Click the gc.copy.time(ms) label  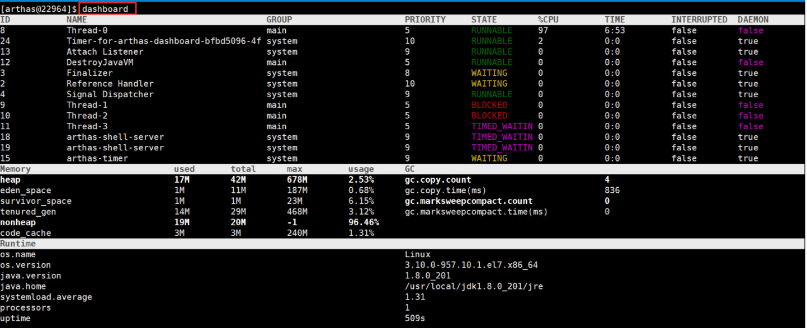446,190
